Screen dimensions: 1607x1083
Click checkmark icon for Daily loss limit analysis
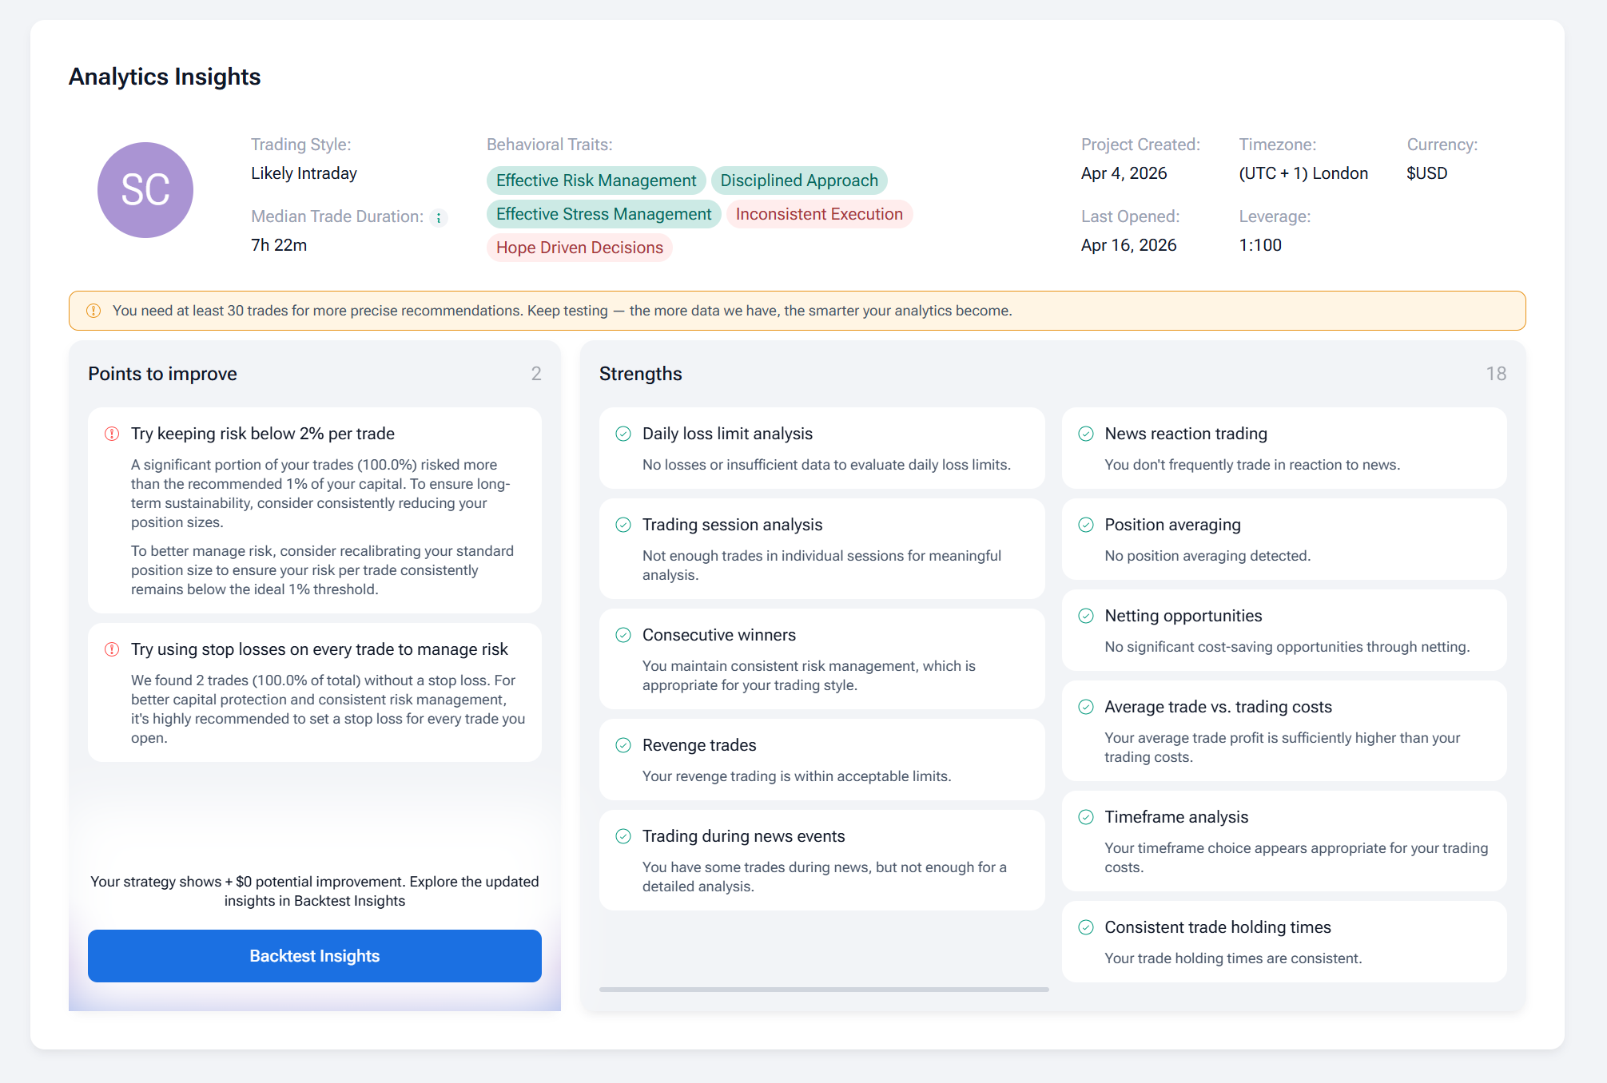tap(623, 434)
